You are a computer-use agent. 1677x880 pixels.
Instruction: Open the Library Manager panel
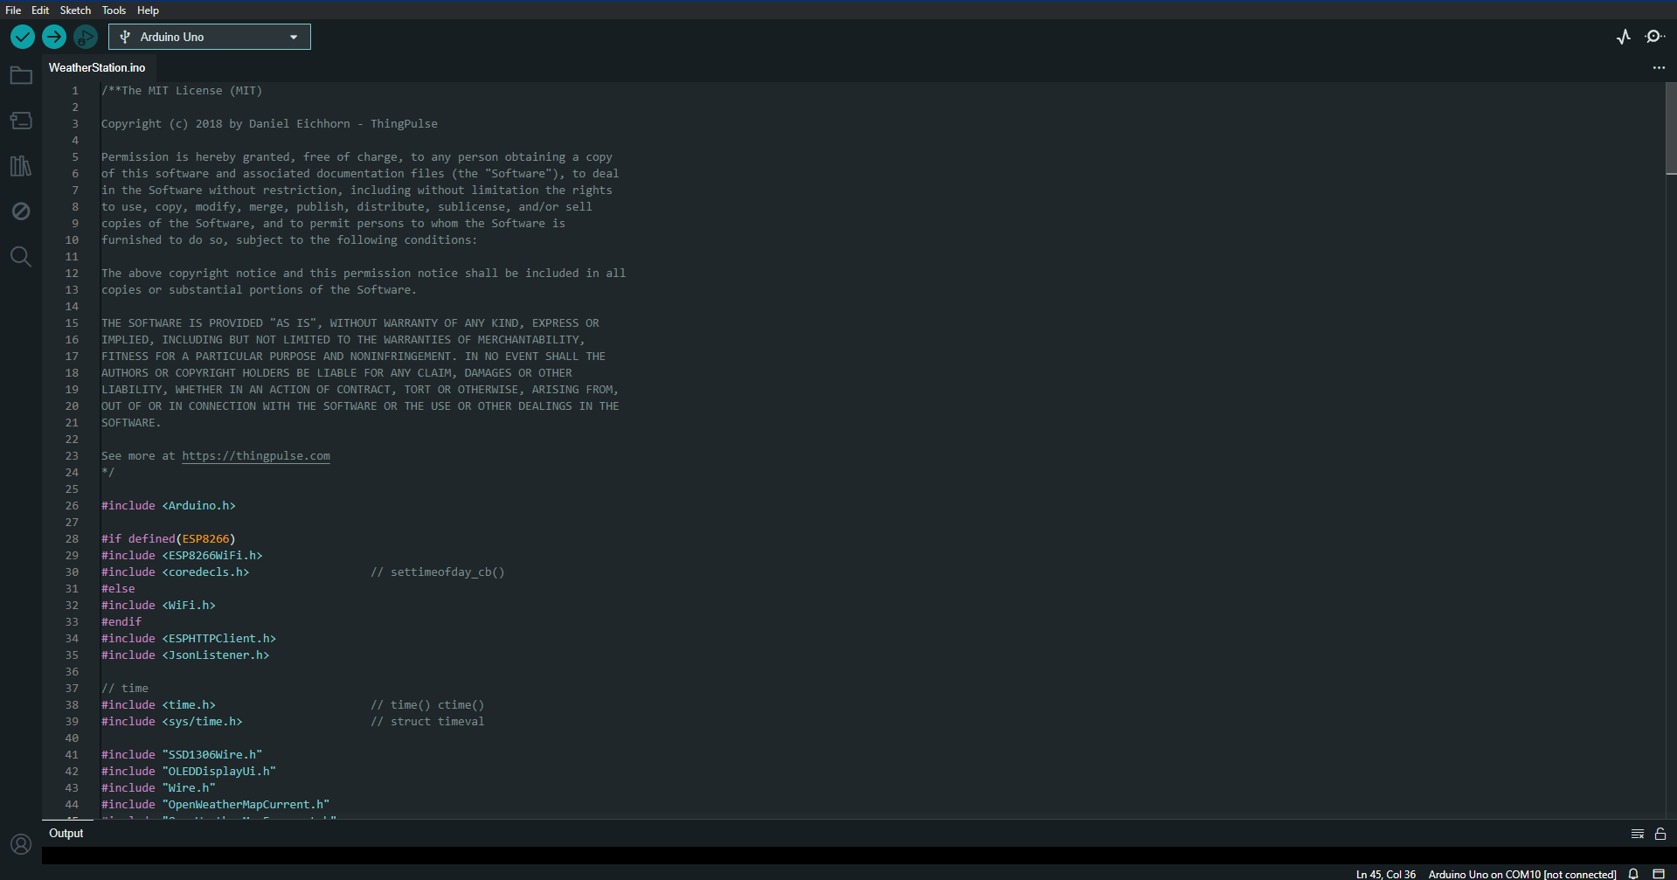pyautogui.click(x=21, y=166)
